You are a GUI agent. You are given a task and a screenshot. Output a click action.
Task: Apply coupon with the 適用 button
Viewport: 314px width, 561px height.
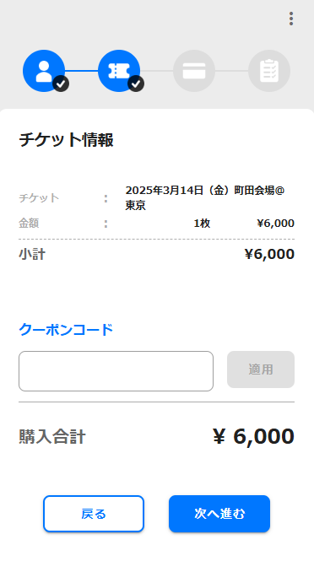click(x=261, y=370)
